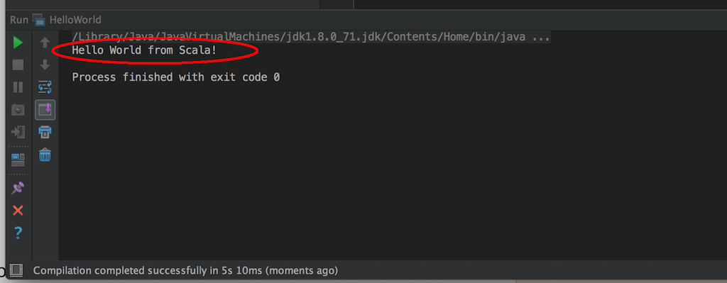Go down the stack trace
The width and height of the screenshot is (727, 283).
tap(45, 65)
